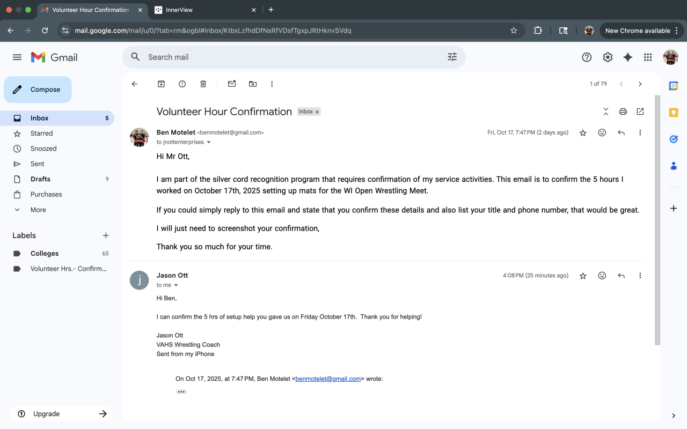Toggle the main menu hamburger

[17, 57]
